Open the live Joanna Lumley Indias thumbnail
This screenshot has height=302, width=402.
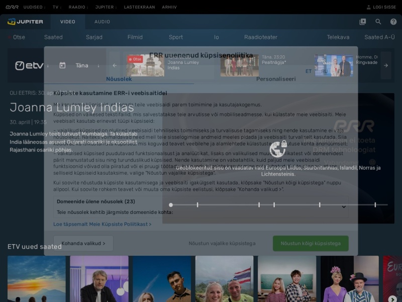pyautogui.click(x=145, y=65)
